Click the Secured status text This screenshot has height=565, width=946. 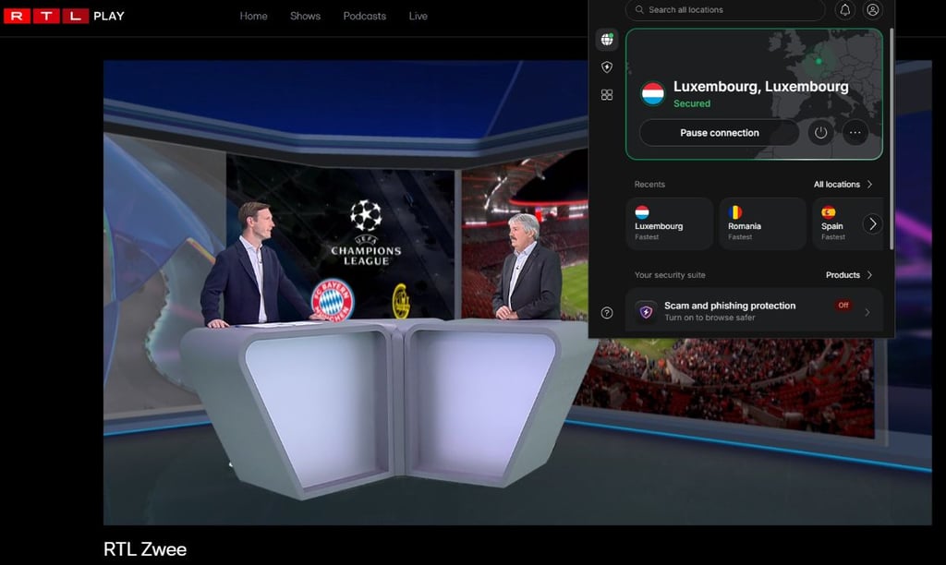(691, 103)
